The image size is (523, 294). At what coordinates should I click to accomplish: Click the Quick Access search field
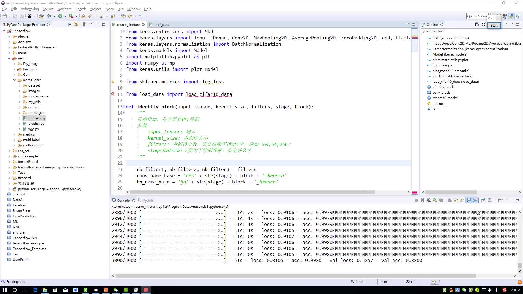point(477,16)
